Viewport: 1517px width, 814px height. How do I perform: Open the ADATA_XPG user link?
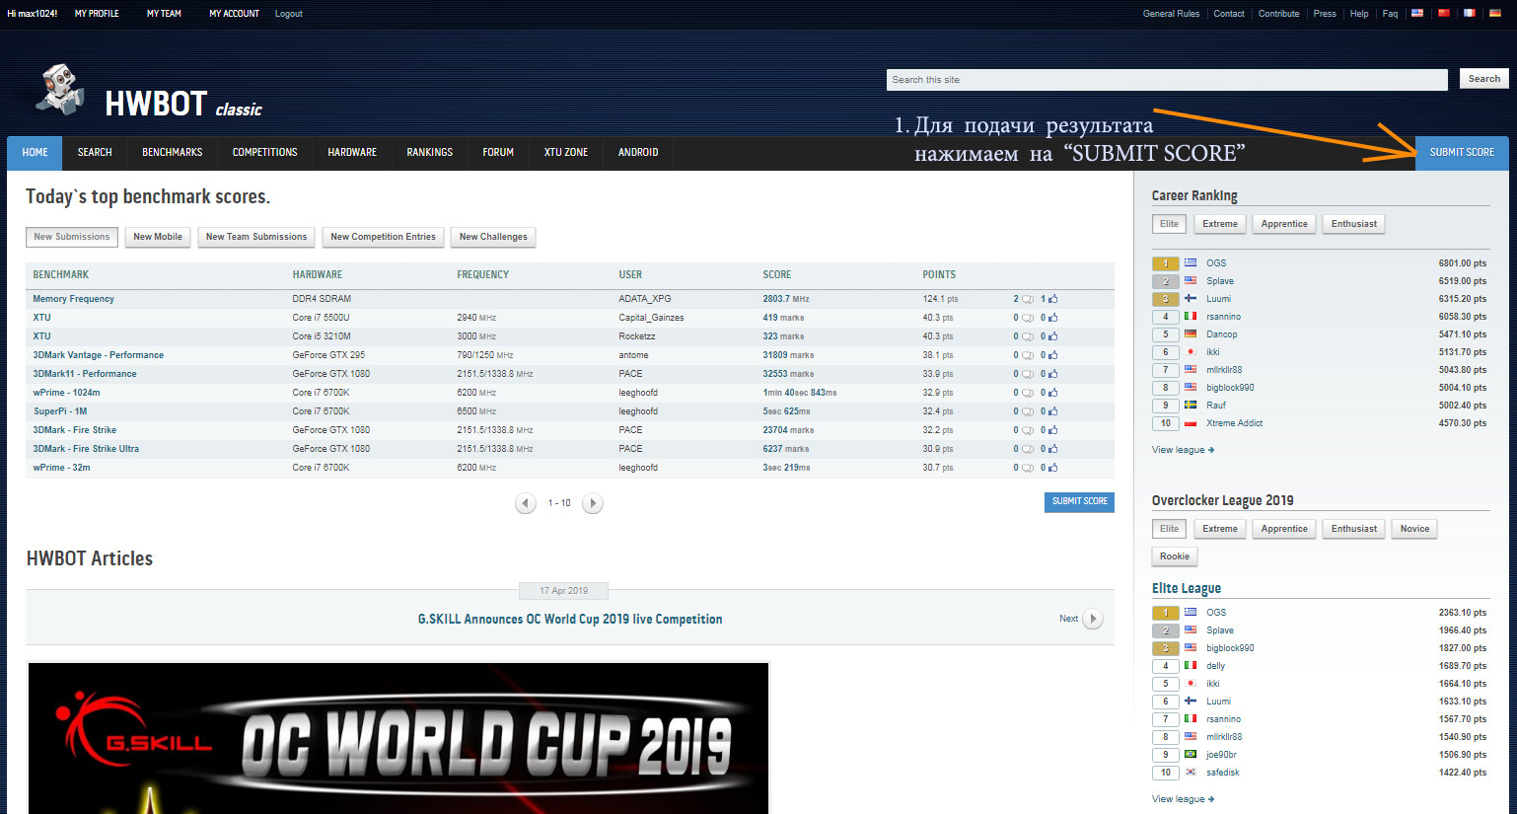[x=645, y=299]
